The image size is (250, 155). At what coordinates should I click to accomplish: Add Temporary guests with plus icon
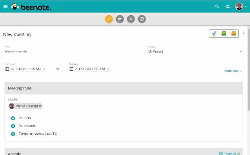click(13, 134)
